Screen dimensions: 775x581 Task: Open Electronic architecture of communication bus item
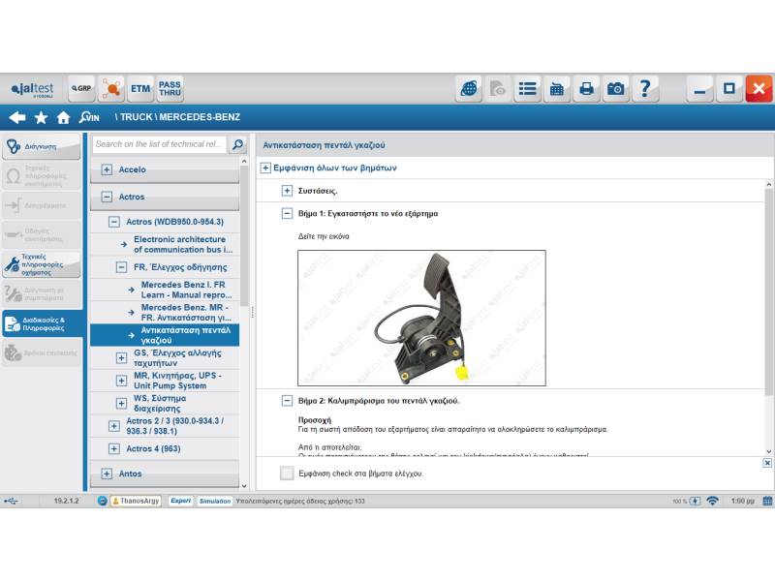tap(180, 244)
